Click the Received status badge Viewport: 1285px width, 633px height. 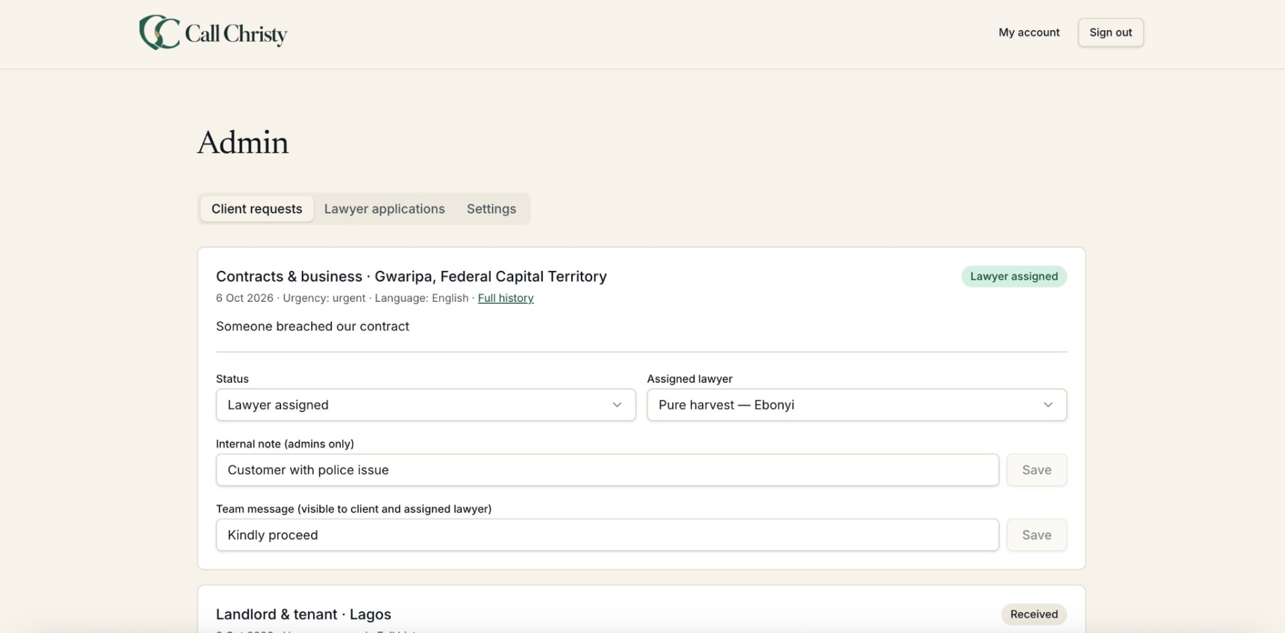(1034, 614)
